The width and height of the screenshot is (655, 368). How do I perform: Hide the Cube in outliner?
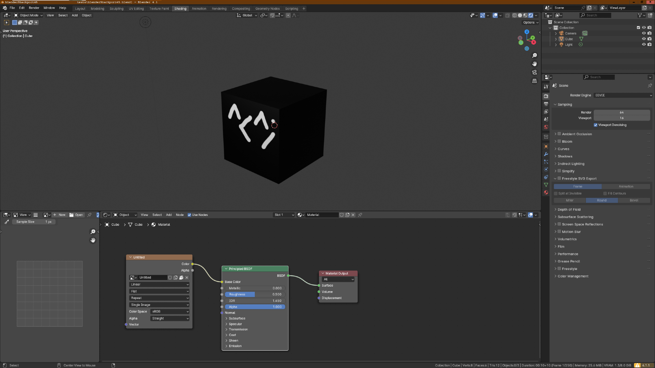coord(644,39)
